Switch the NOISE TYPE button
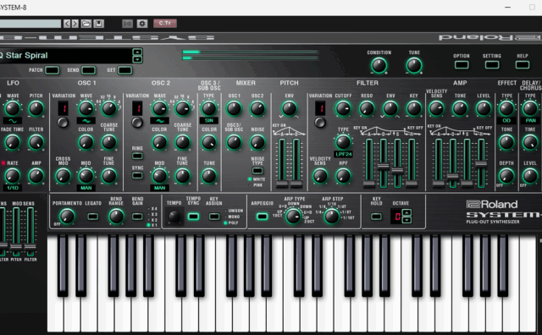The height and width of the screenshot is (335, 542). point(257,171)
